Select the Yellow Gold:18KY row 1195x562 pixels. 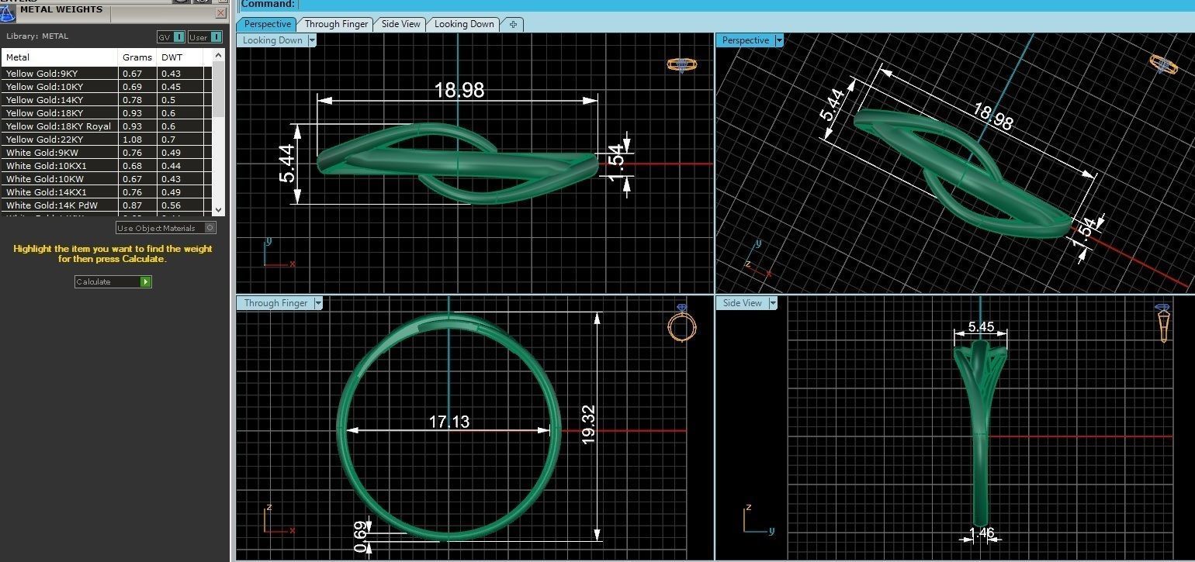coord(107,113)
